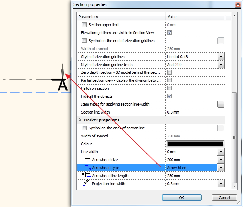Enable Partial section view checkbox
The width and height of the screenshot is (243, 207).
click(x=169, y=80)
